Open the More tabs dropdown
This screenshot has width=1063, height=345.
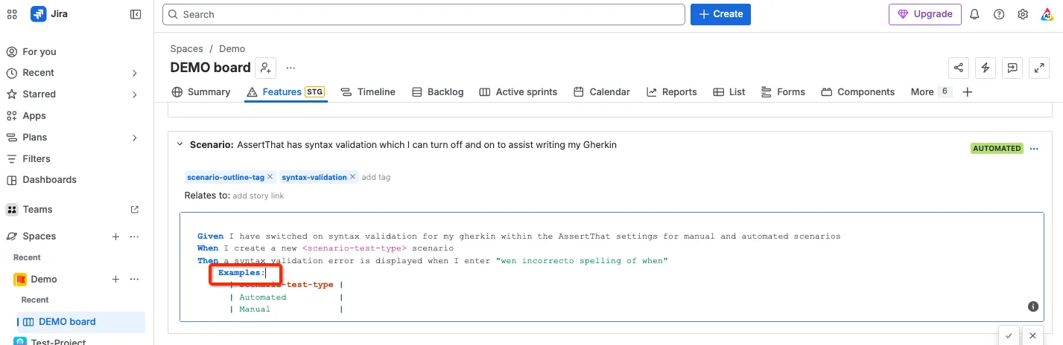click(x=930, y=91)
